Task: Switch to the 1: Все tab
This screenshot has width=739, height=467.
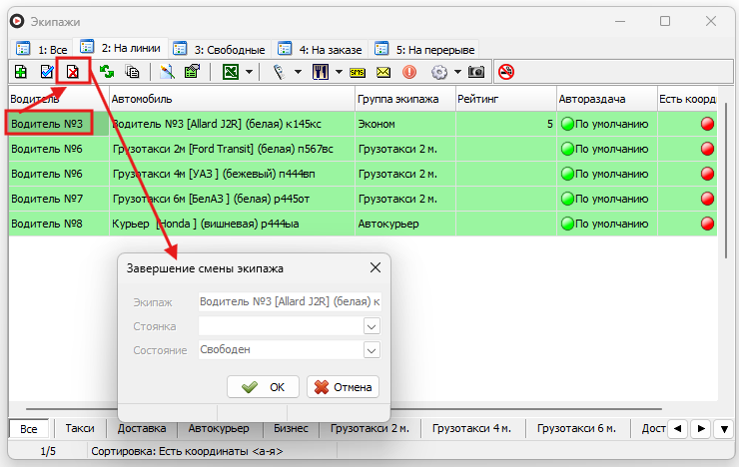Action: click(x=43, y=50)
